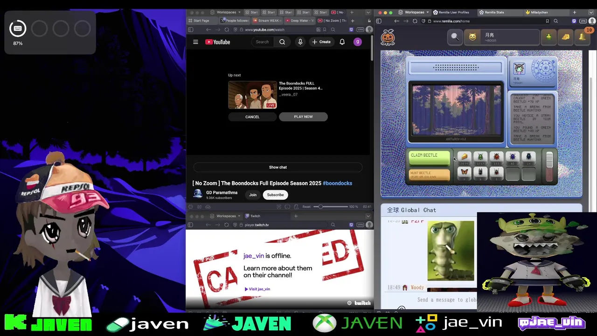Expand Workspaces dropdown in Remilia window
The height and width of the screenshot is (336, 597).
414,12
